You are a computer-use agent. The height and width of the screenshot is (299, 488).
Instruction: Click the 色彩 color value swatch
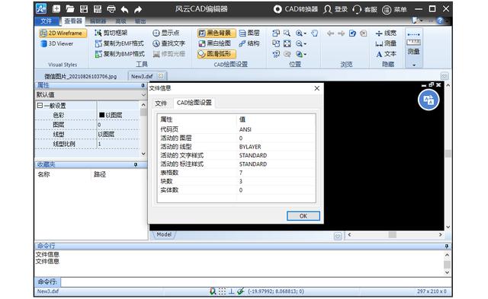[101, 115]
